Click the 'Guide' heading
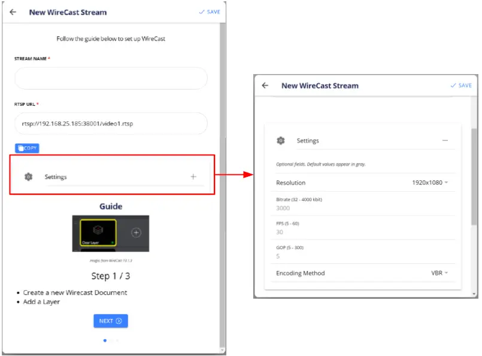 [x=111, y=206]
